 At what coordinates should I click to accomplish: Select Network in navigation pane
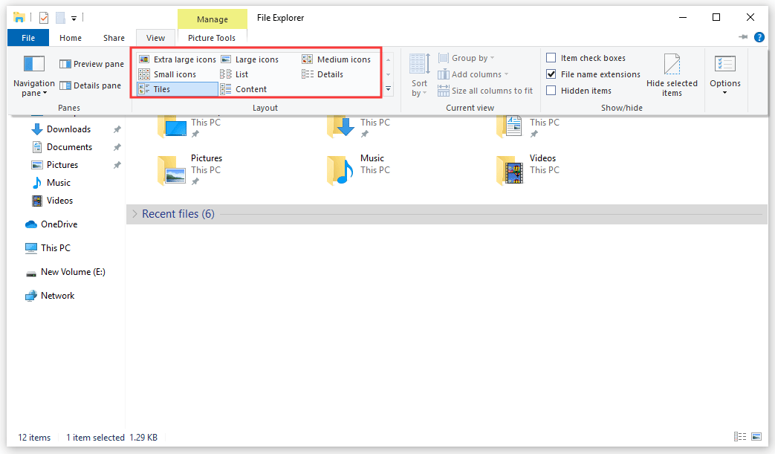[50, 296]
